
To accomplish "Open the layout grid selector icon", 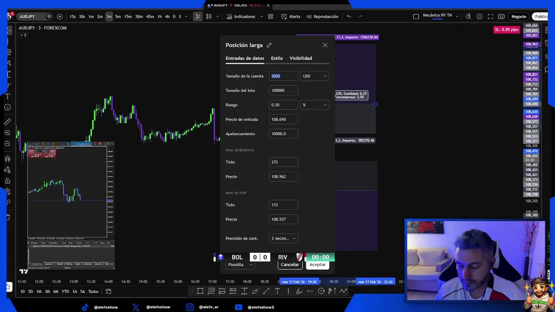I will (271, 16).
